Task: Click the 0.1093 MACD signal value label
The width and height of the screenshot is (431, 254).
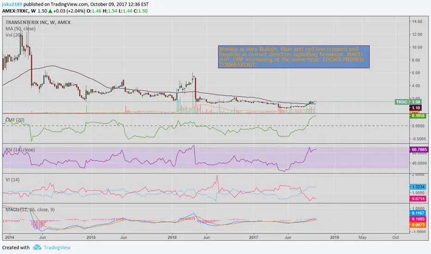Action: (418, 219)
